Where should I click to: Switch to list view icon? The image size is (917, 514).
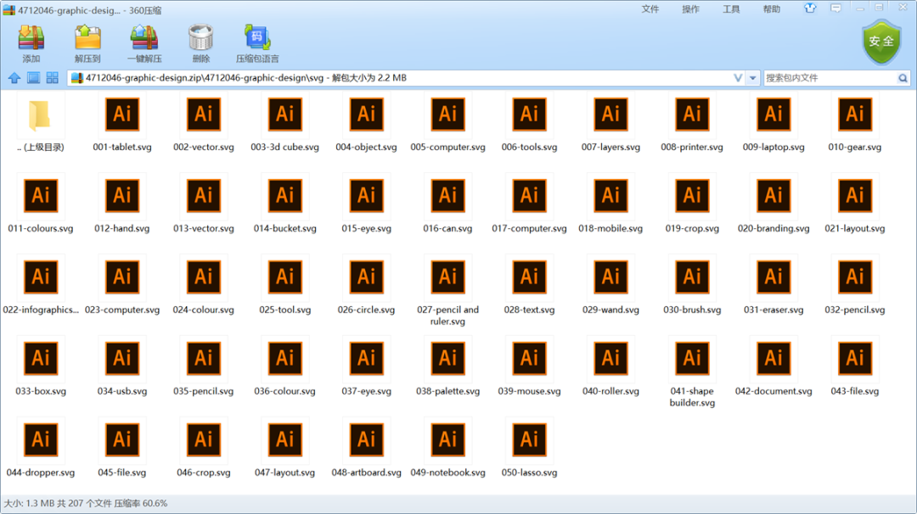[x=33, y=78]
